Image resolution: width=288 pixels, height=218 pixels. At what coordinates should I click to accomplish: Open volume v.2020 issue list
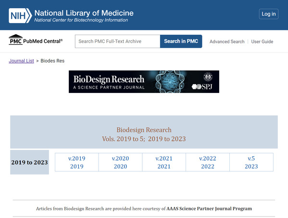coord(120,162)
